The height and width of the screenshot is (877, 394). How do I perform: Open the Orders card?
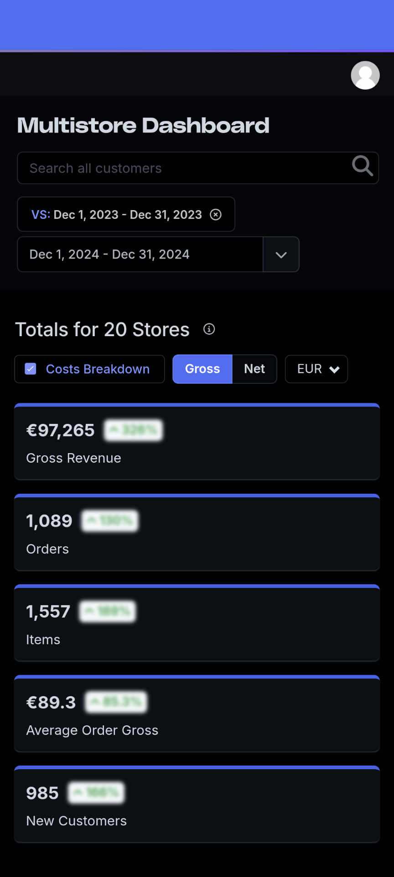point(197,533)
